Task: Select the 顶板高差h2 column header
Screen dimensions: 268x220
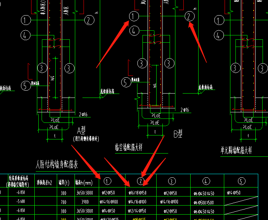Action: pyautogui.click(x=44, y=183)
